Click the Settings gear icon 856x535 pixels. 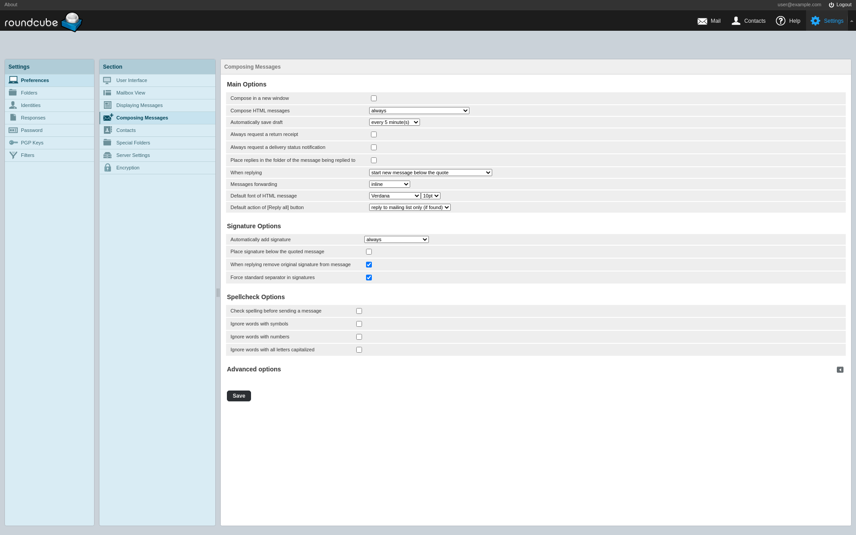point(815,21)
